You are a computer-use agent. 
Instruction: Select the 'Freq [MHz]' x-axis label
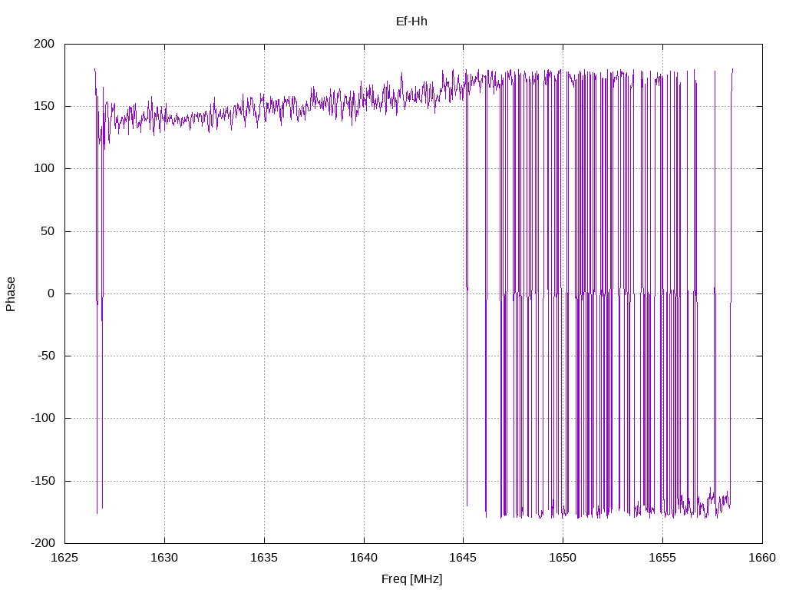pyautogui.click(x=411, y=579)
